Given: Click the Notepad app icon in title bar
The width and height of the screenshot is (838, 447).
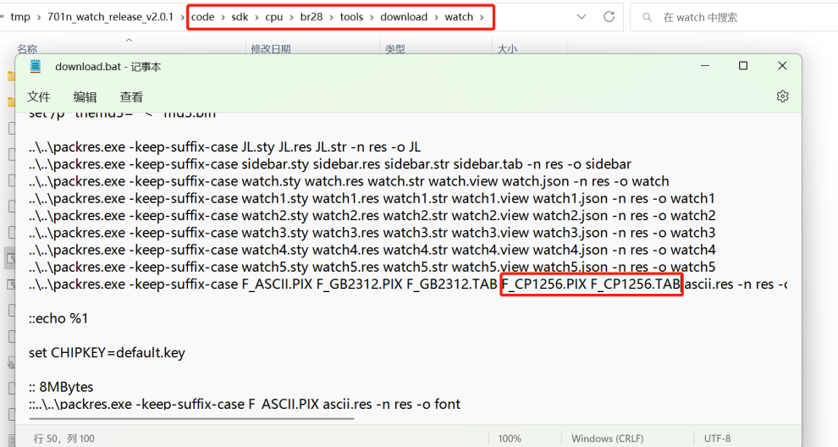Looking at the screenshot, I should tap(36, 66).
